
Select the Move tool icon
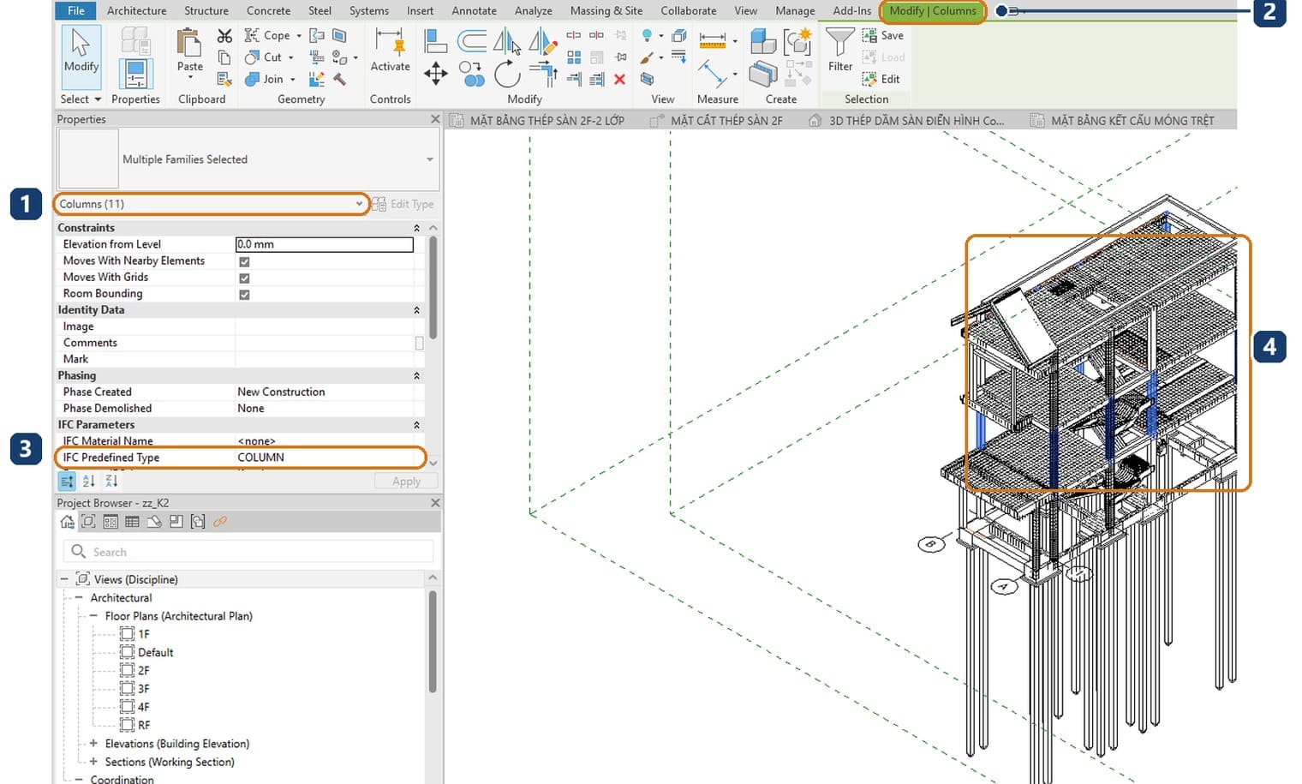click(436, 74)
